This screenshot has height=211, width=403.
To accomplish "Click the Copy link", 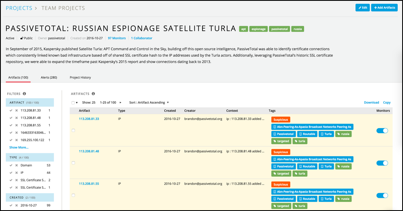I will point(387,103).
